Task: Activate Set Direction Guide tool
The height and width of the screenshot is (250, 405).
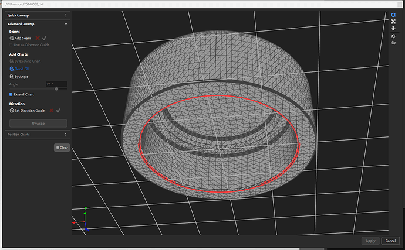Action: coord(27,111)
